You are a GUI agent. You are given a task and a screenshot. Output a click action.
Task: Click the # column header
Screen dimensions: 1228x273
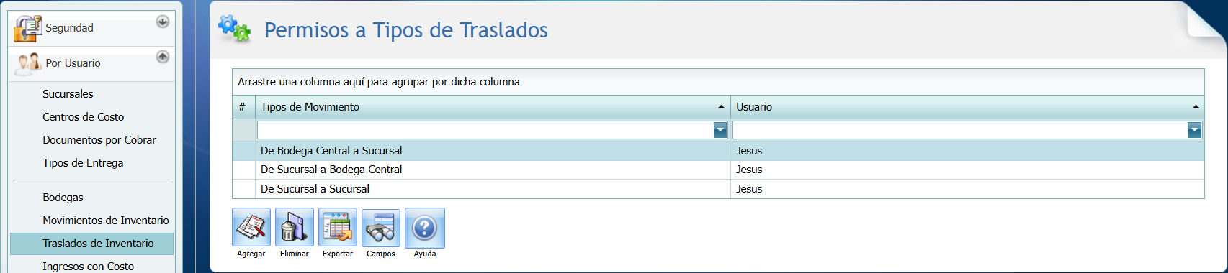[x=243, y=107]
